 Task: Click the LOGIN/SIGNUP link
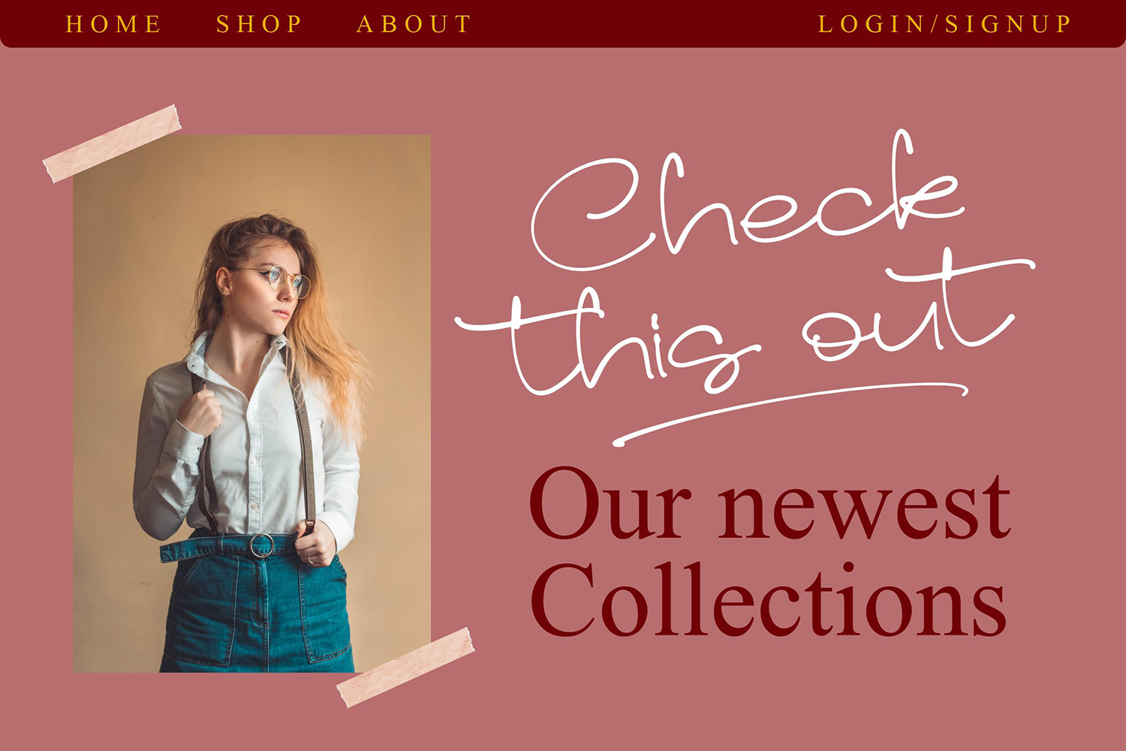944,24
